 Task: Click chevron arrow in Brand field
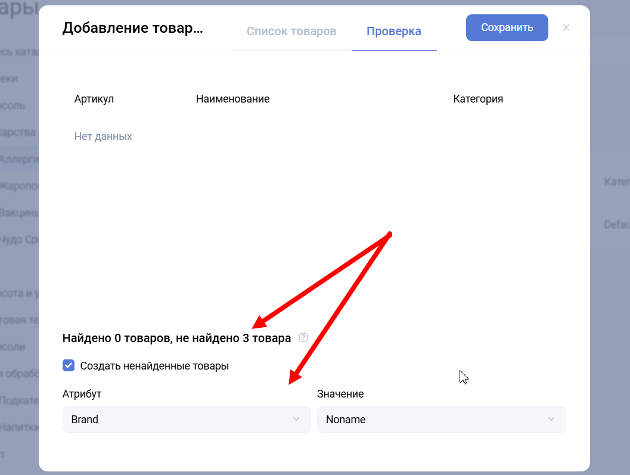pos(296,420)
